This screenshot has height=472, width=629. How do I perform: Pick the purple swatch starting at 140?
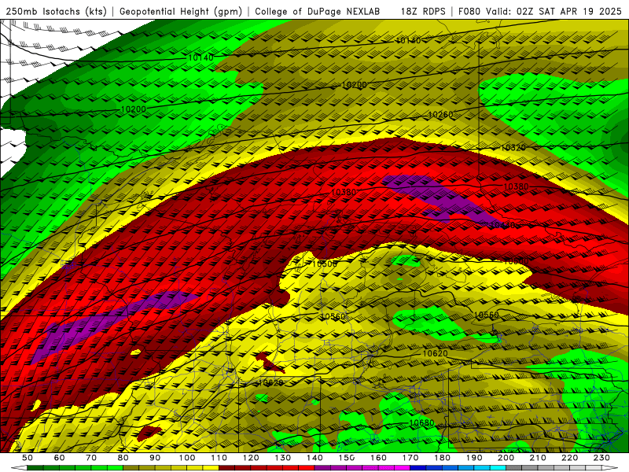pyautogui.click(x=322, y=468)
